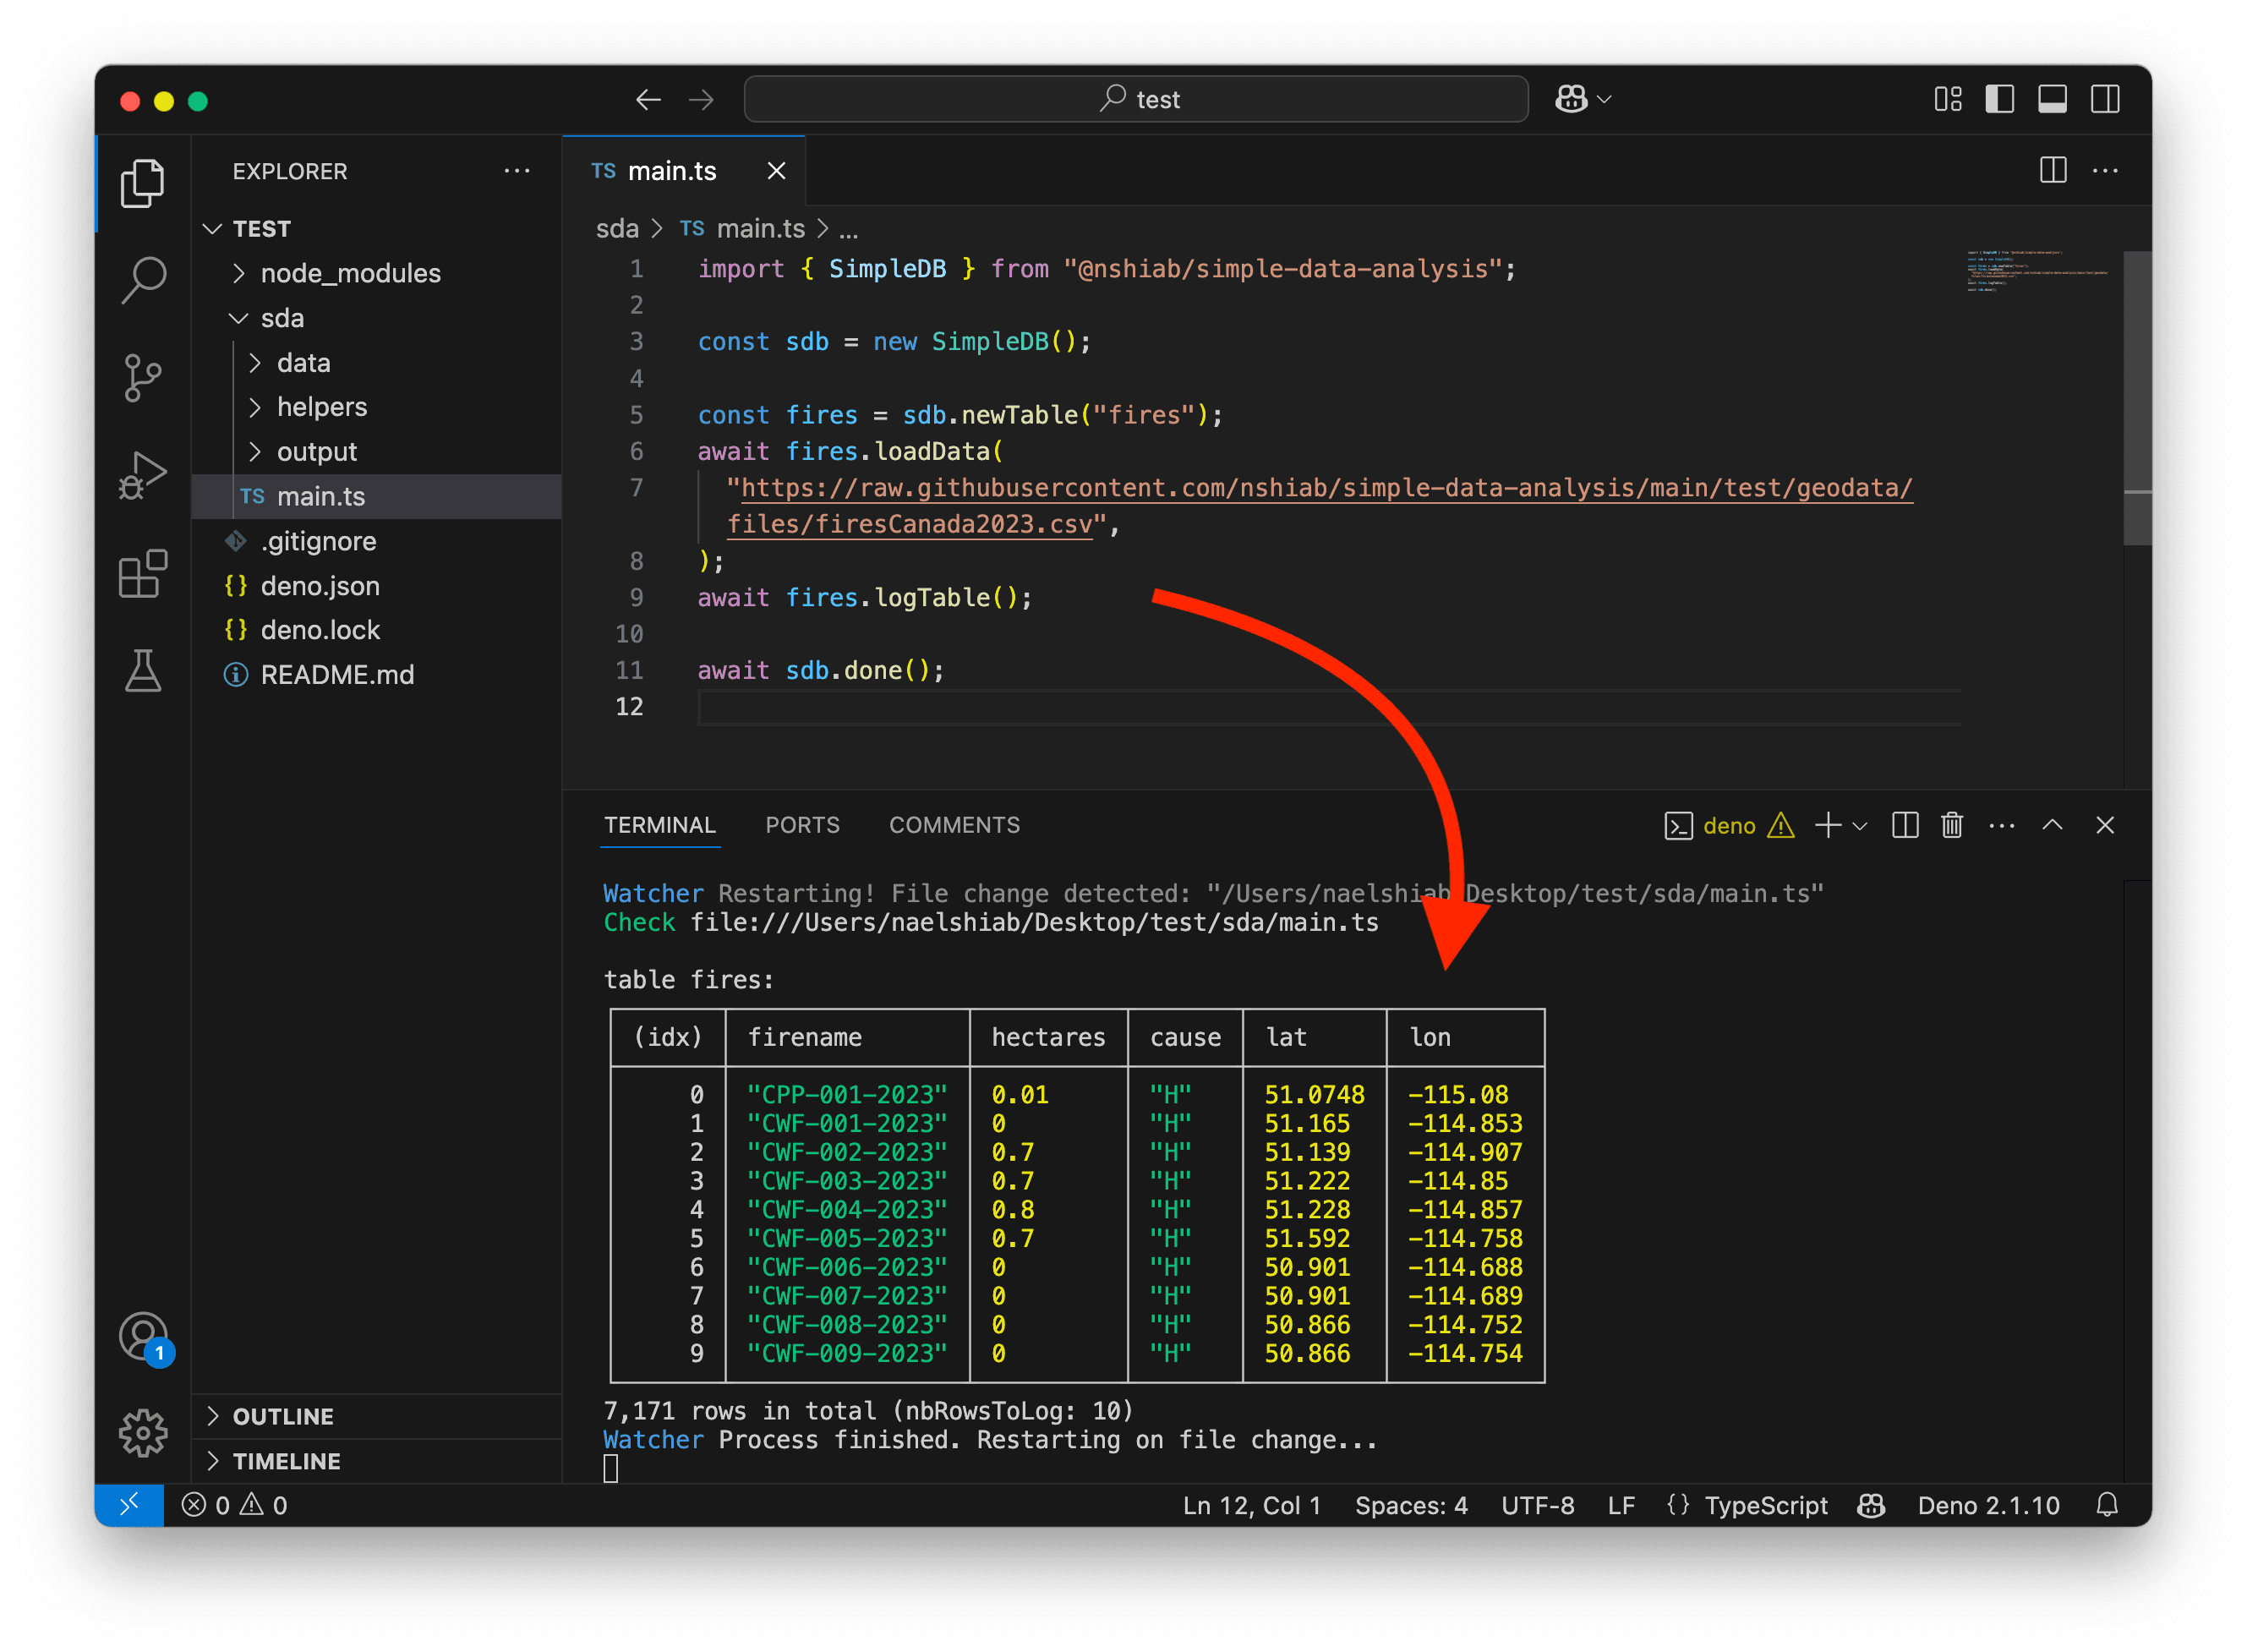Open the Source Control view
The width and height of the screenshot is (2247, 1652).
pyautogui.click(x=142, y=377)
